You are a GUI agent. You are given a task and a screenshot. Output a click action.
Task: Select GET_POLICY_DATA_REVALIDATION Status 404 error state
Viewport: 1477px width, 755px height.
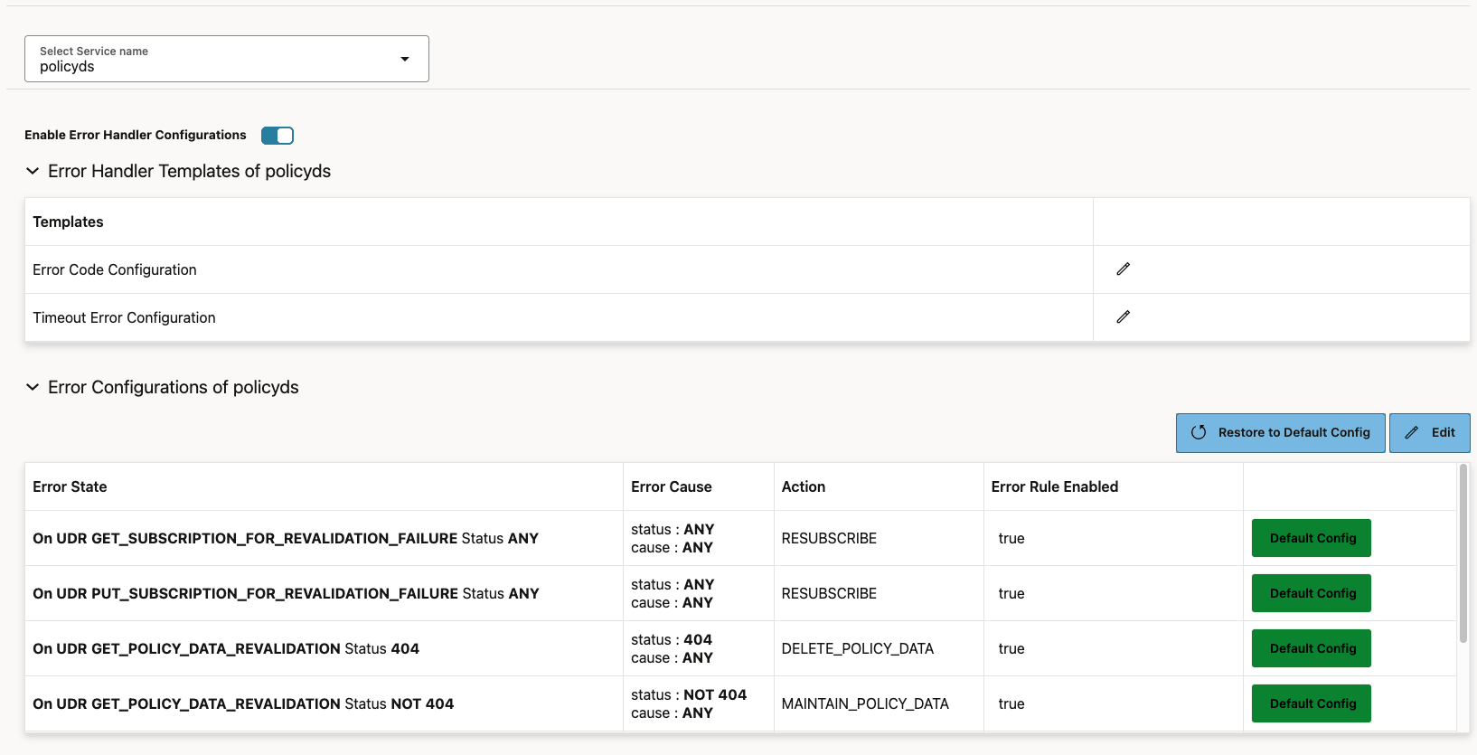(226, 648)
